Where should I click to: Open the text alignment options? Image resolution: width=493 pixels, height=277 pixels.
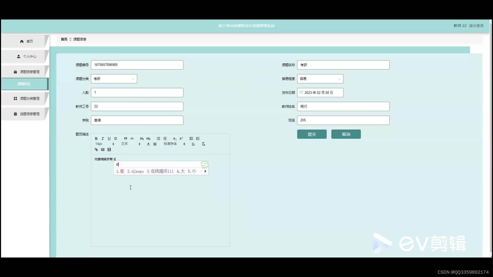point(193,144)
